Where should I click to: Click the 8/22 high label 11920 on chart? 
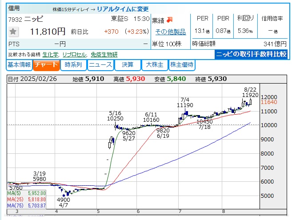pyautogui.click(x=251, y=95)
